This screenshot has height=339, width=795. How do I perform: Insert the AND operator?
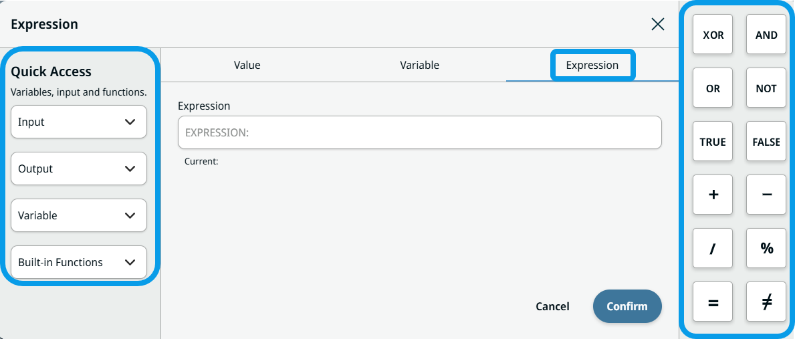pyautogui.click(x=766, y=35)
